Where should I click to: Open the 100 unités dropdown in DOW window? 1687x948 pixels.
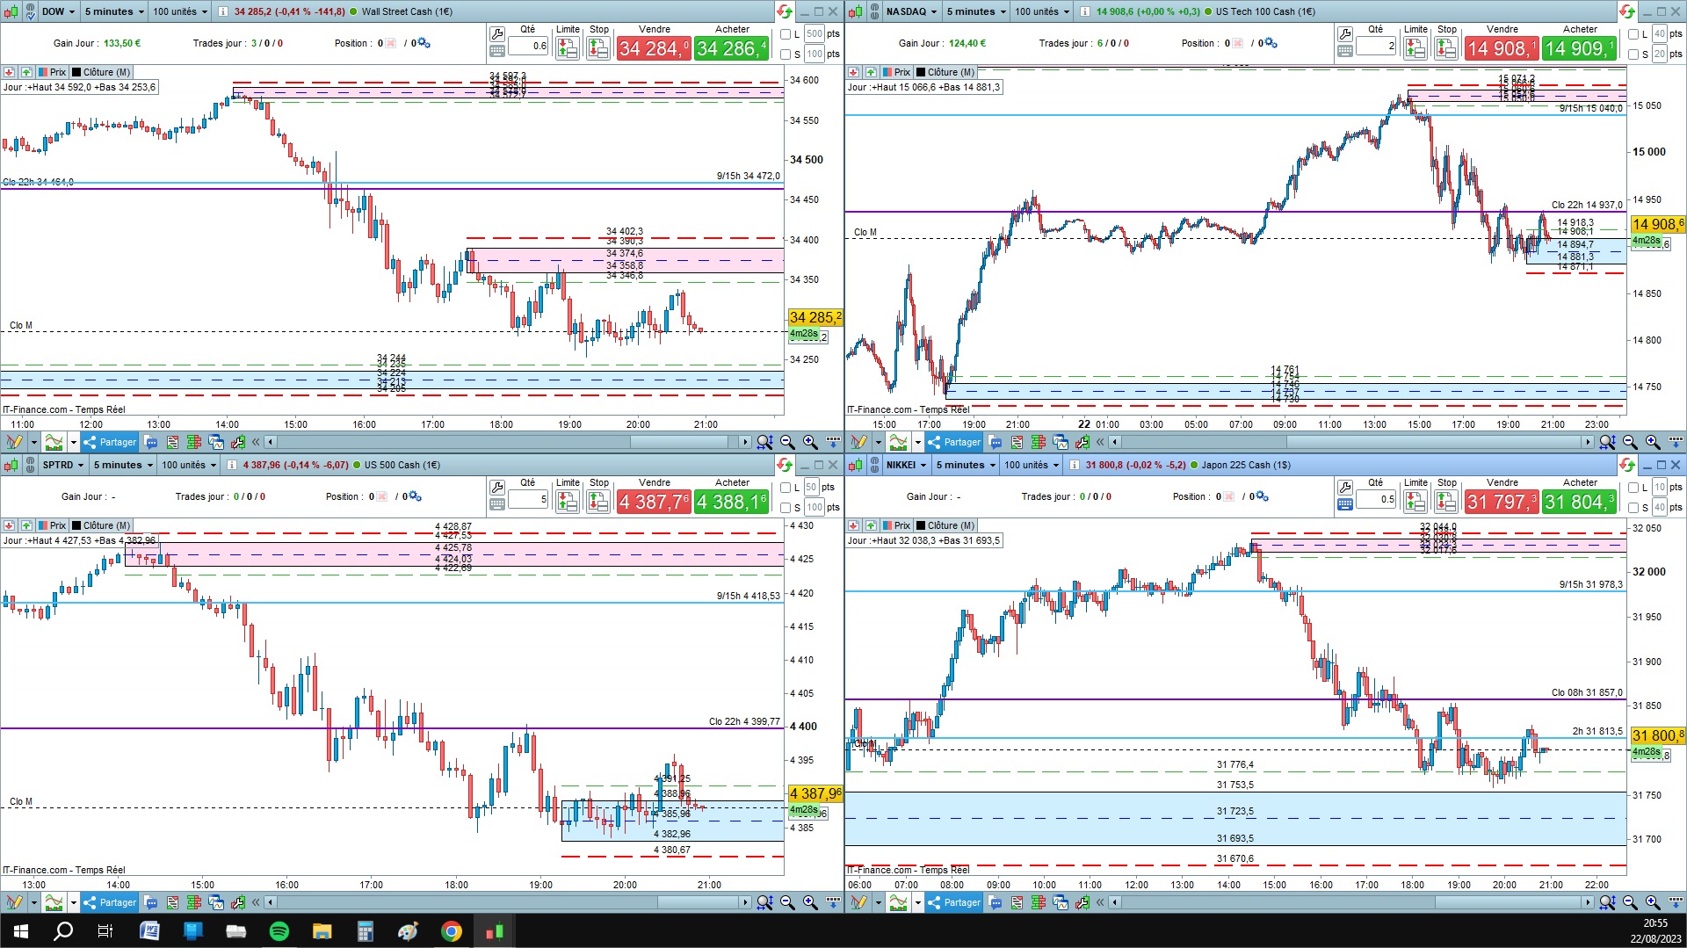point(180,11)
